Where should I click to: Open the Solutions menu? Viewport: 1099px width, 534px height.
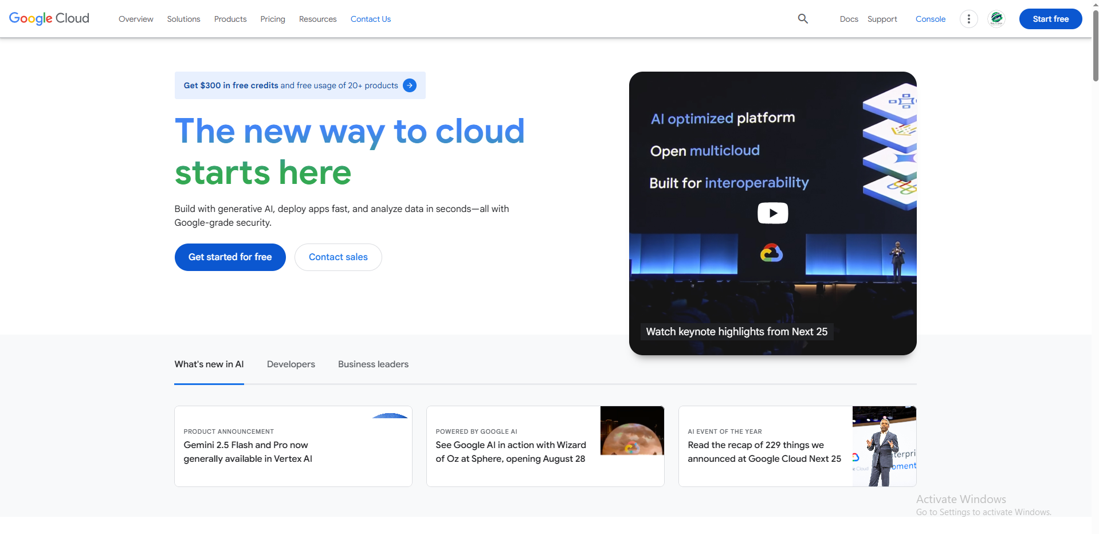point(183,19)
